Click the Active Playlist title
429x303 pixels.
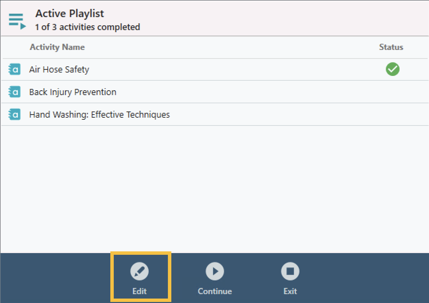click(69, 13)
